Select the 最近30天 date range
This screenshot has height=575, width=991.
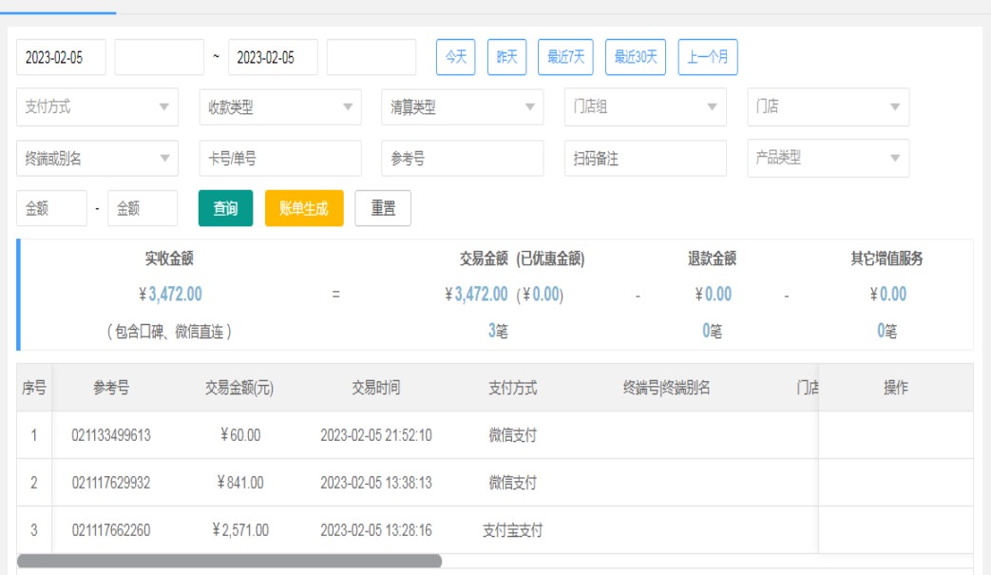click(x=636, y=57)
